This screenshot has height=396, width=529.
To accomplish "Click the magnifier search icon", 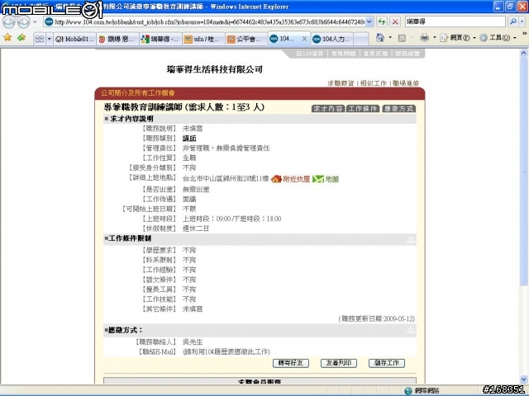I will [513, 21].
